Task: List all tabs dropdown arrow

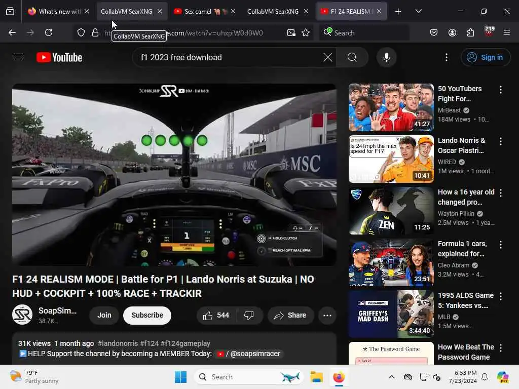Action: pos(418,11)
